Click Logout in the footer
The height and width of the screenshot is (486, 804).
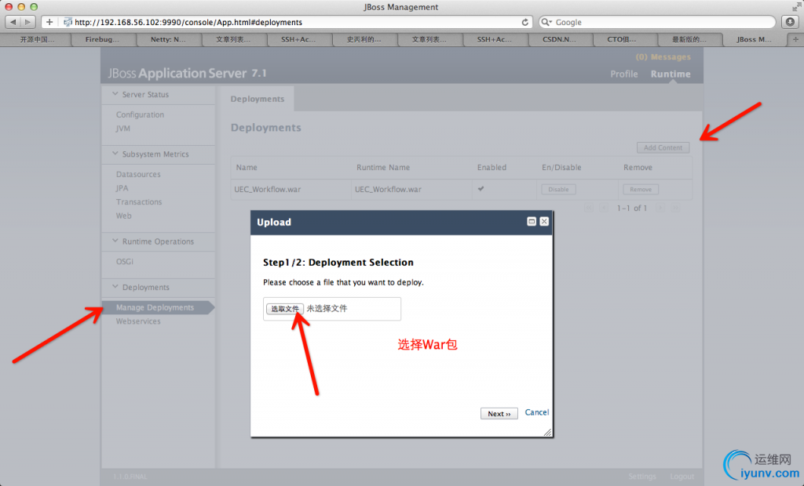(682, 477)
